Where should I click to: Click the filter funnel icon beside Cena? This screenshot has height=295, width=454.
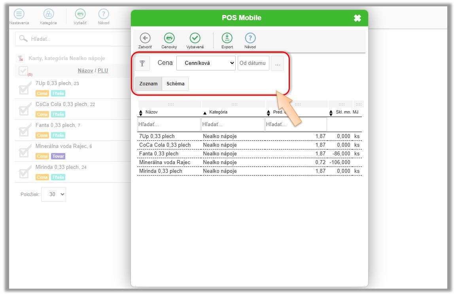(142, 63)
